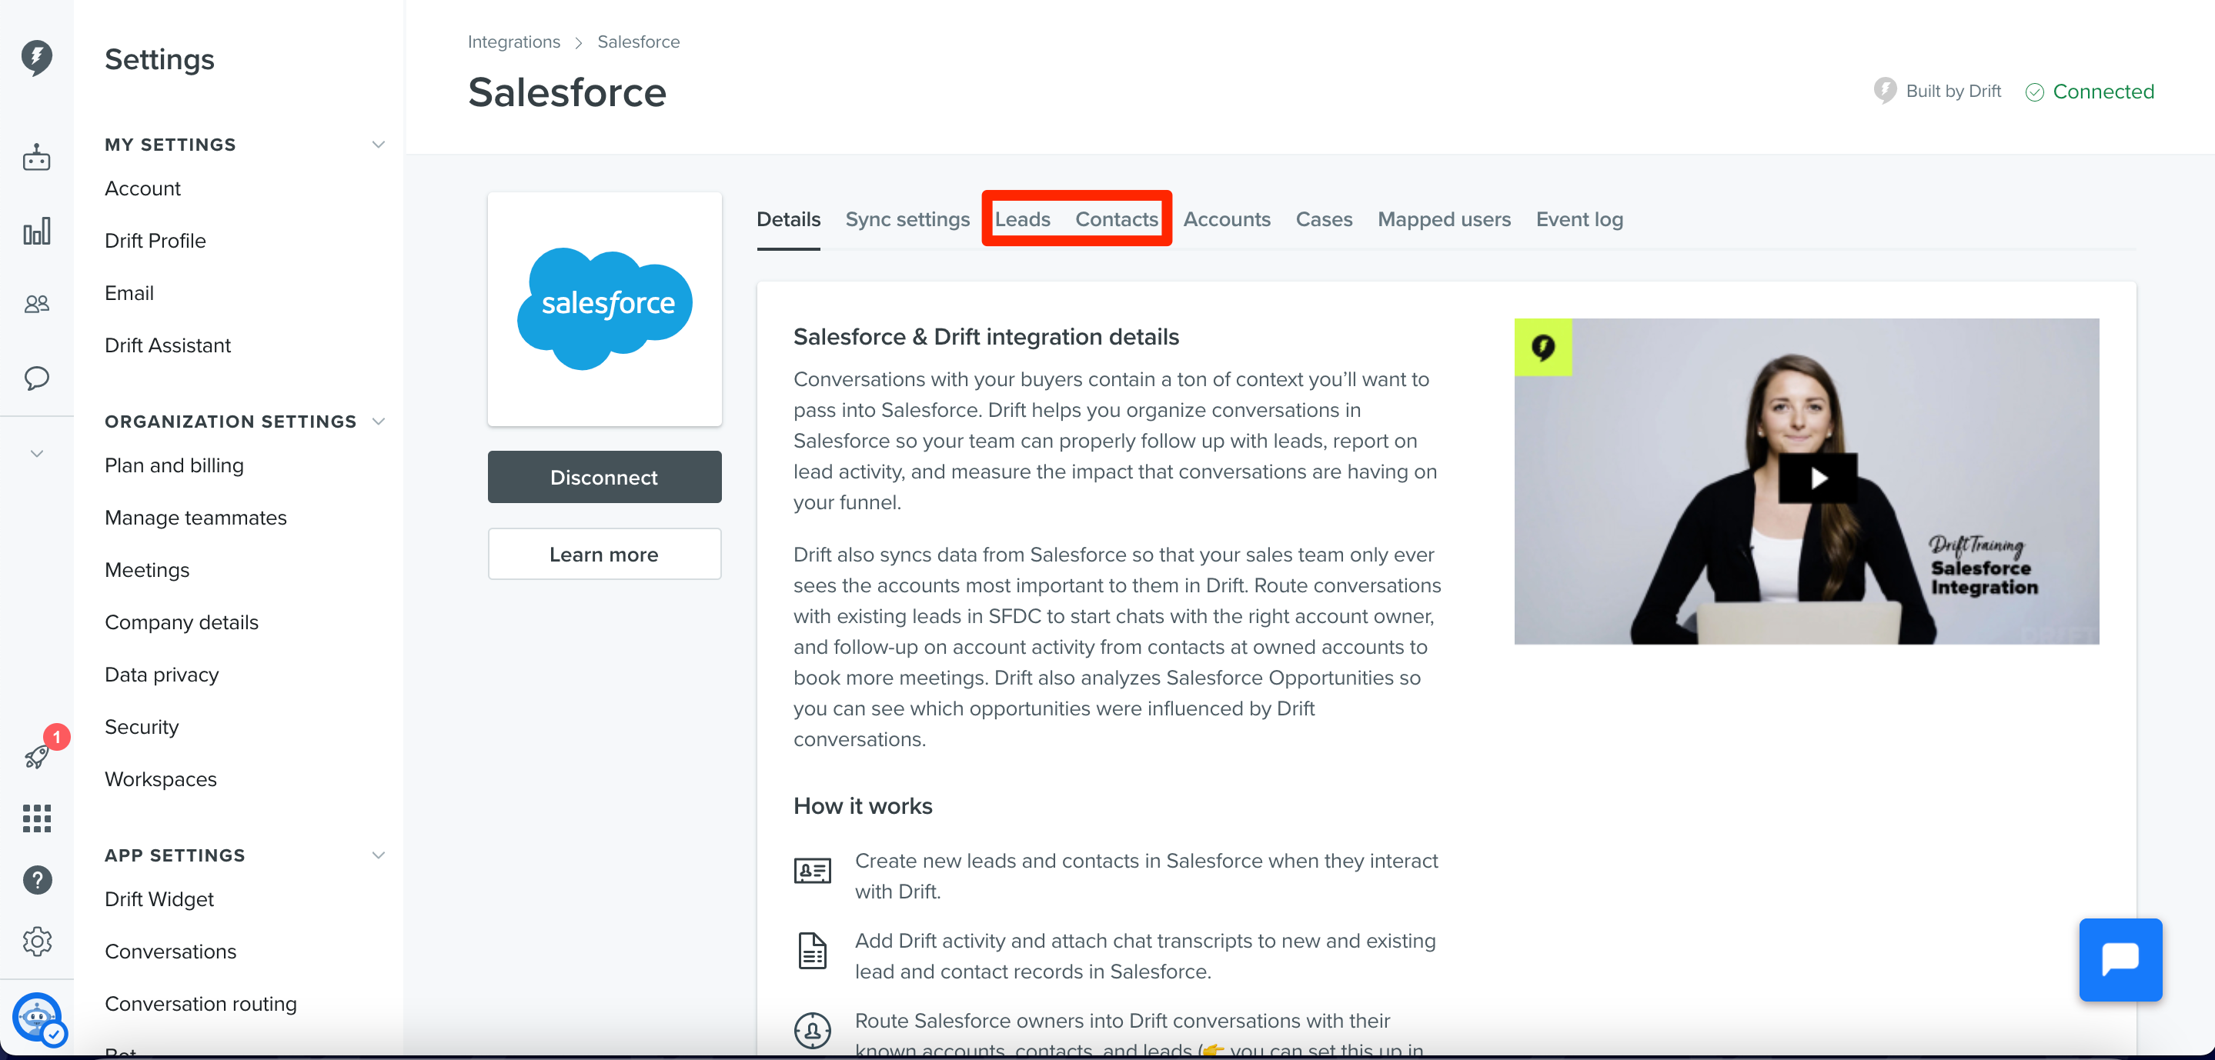
Task: Open the Event log tab
Action: coord(1579,219)
